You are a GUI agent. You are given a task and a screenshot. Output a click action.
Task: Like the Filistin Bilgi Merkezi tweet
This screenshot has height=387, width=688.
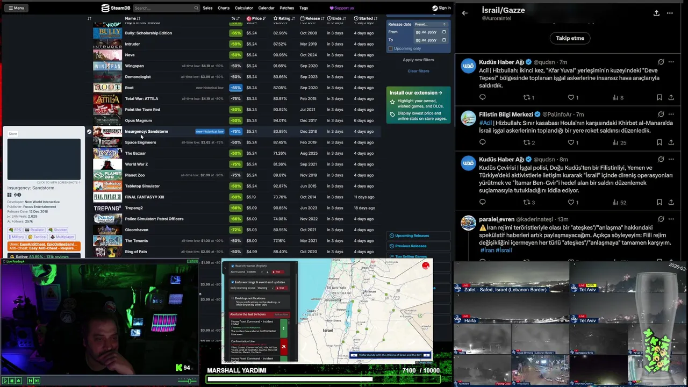571,142
